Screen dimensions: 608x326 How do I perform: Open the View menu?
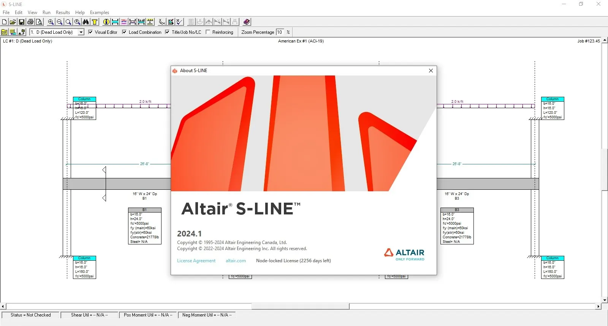(32, 13)
